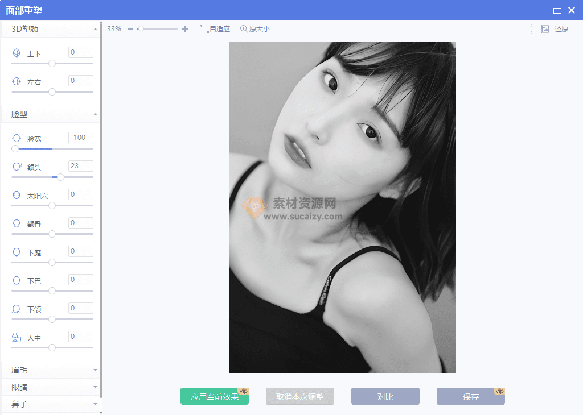
Task: Select the 太阳穴 temple shaping icon
Action: (x=16, y=194)
